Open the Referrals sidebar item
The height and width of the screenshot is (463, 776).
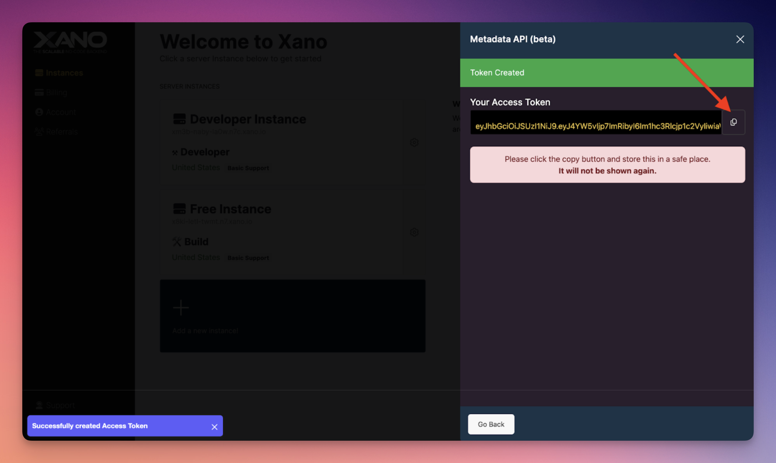pos(56,132)
